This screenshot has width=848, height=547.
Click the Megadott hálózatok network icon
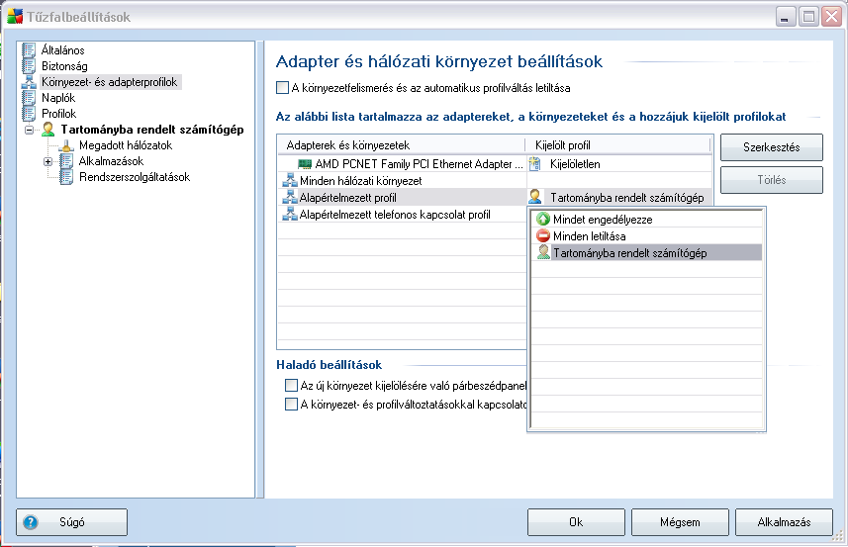tap(66, 145)
